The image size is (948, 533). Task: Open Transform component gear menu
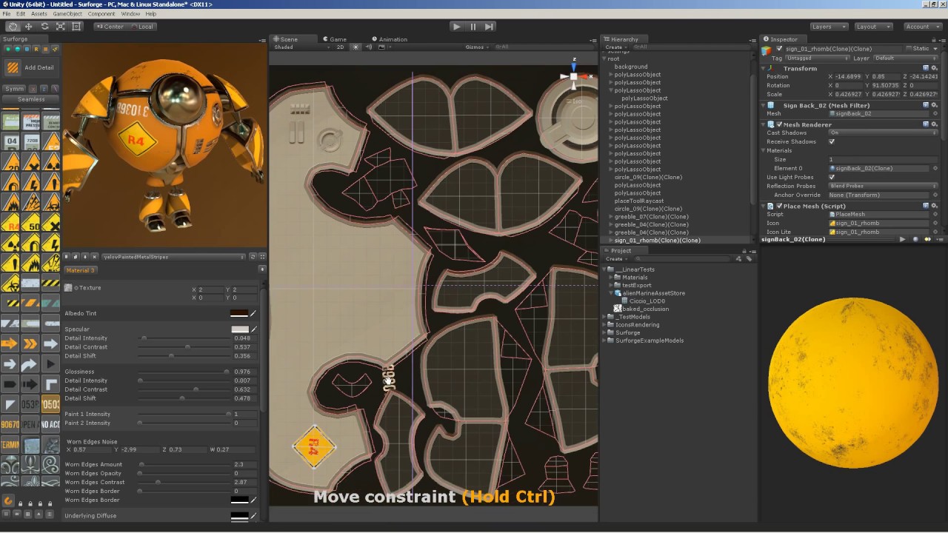point(935,68)
